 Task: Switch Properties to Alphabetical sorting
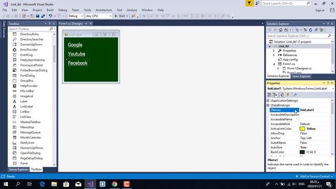click(x=275, y=94)
